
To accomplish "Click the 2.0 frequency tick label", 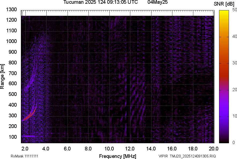I will point(25,149).
